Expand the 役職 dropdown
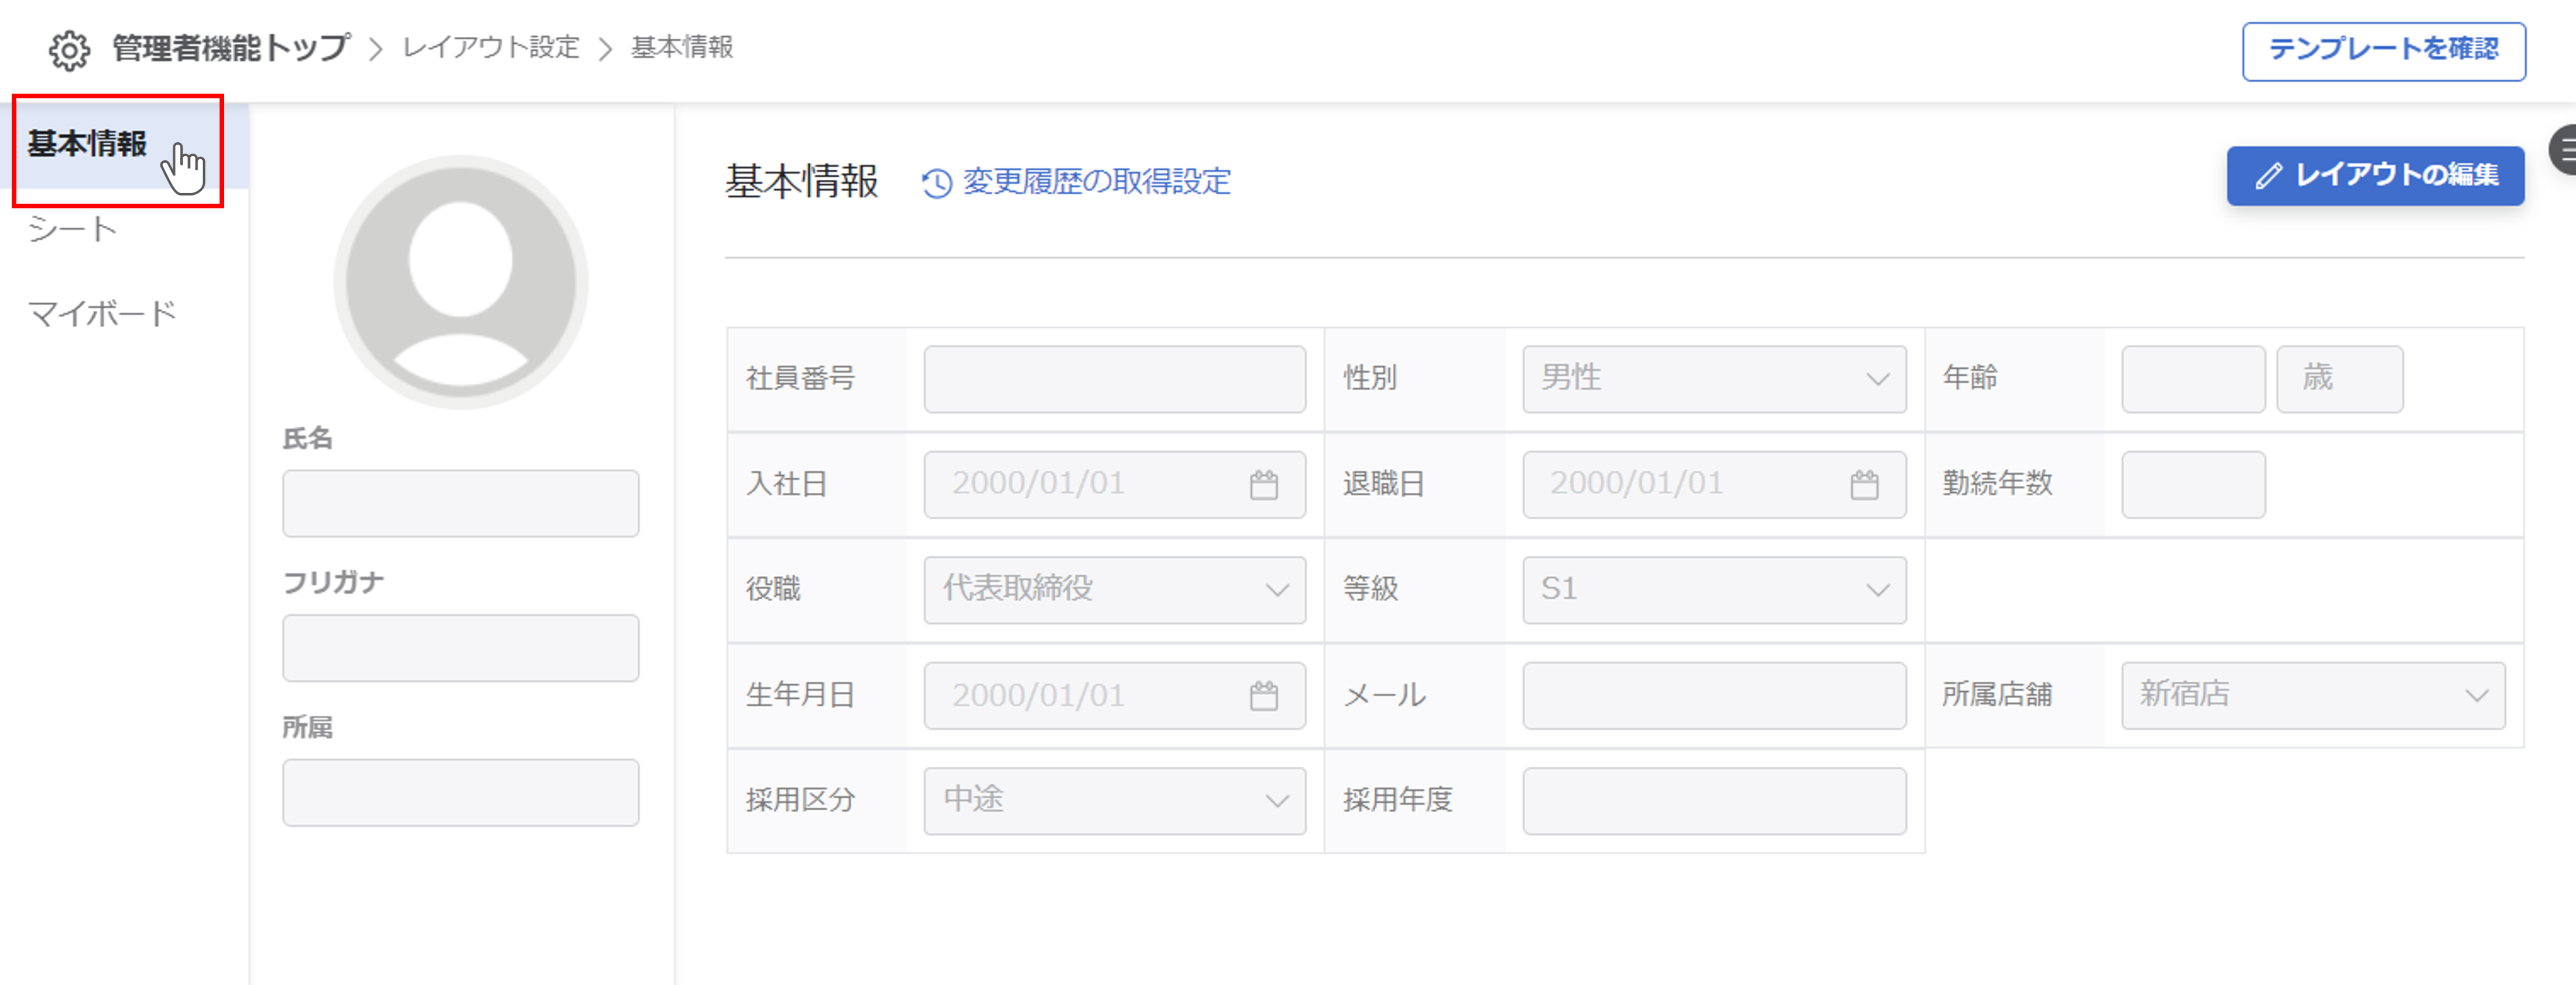This screenshot has width=2576, height=985. coord(1114,590)
